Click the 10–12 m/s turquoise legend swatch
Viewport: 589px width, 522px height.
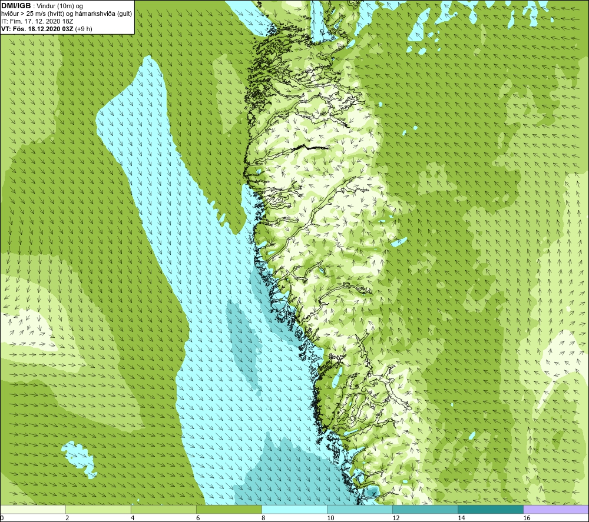[360, 510]
